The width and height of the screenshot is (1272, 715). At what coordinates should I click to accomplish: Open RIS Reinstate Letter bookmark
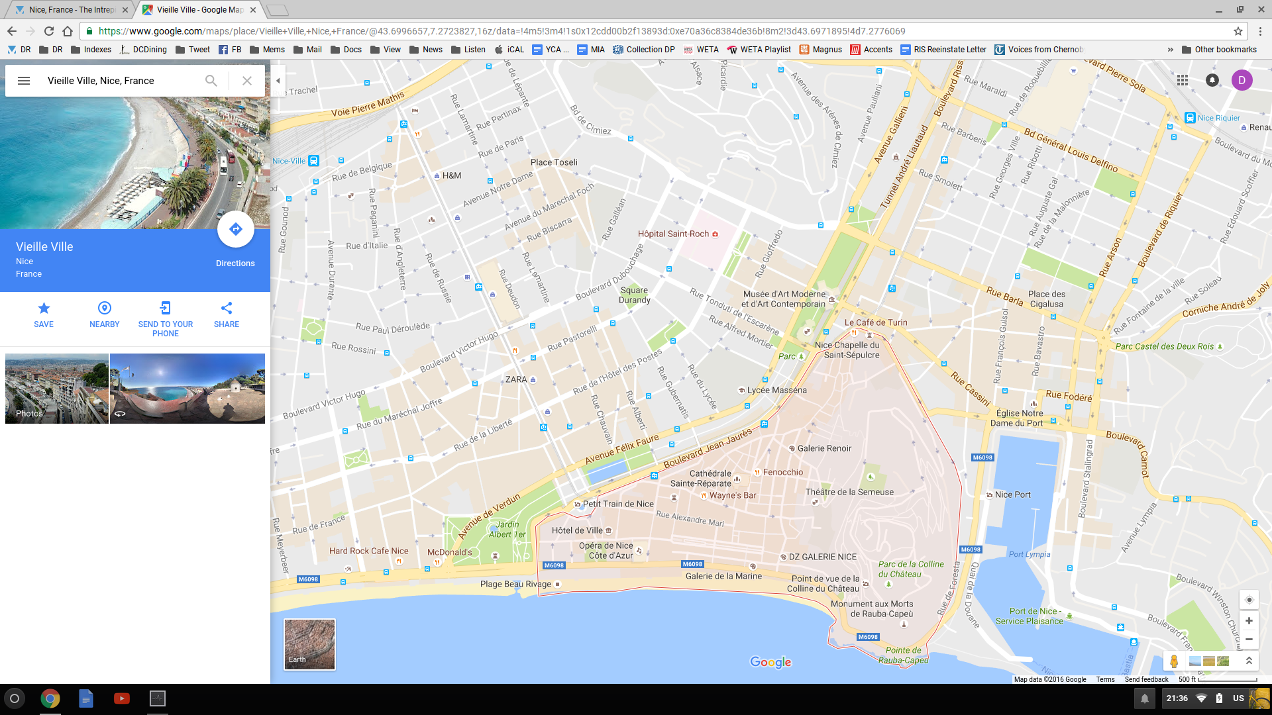pyautogui.click(x=943, y=50)
